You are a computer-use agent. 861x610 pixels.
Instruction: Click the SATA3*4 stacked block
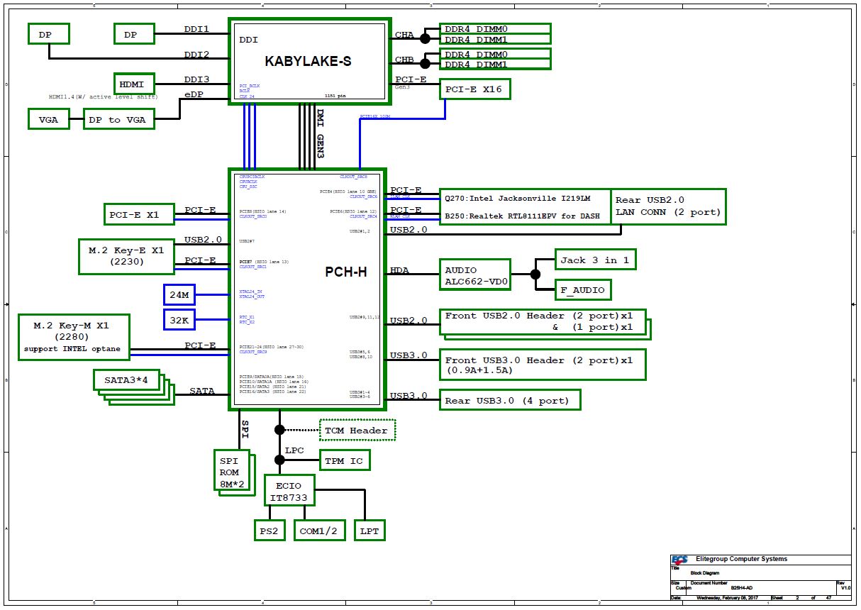pyautogui.click(x=128, y=380)
